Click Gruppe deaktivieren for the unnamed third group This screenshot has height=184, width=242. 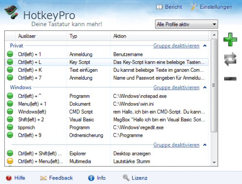(176, 145)
